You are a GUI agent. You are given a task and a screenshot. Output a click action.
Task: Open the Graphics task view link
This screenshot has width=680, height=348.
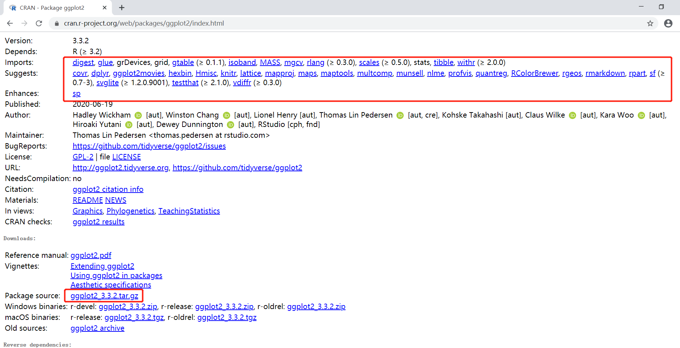(x=88, y=211)
